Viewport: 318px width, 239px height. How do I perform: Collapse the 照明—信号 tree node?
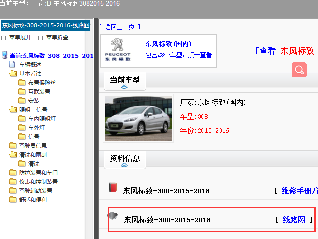tap(4, 109)
